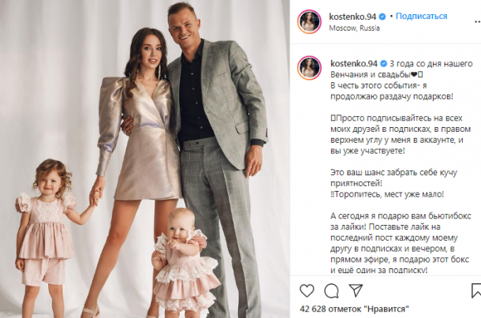Open comments with speech bubble icon
Viewport: 481px width, 318px height.
[x=331, y=291]
